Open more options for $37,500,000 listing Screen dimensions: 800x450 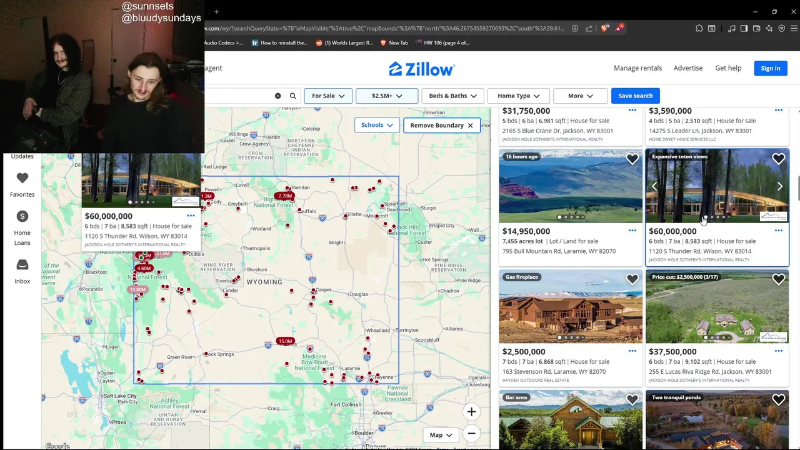[779, 351]
